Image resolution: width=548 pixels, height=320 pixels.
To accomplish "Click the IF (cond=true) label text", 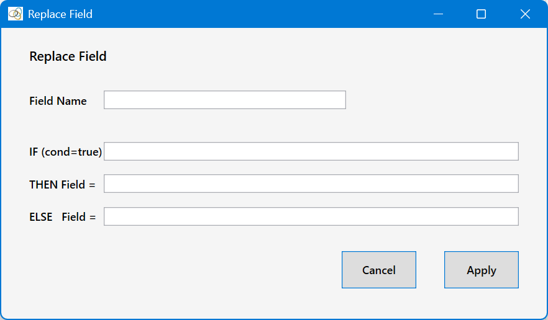I will 66,152.
